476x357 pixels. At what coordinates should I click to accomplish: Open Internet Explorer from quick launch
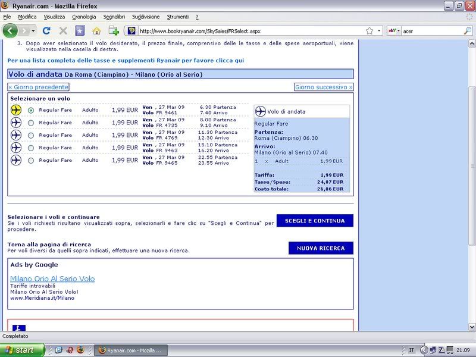59,350
